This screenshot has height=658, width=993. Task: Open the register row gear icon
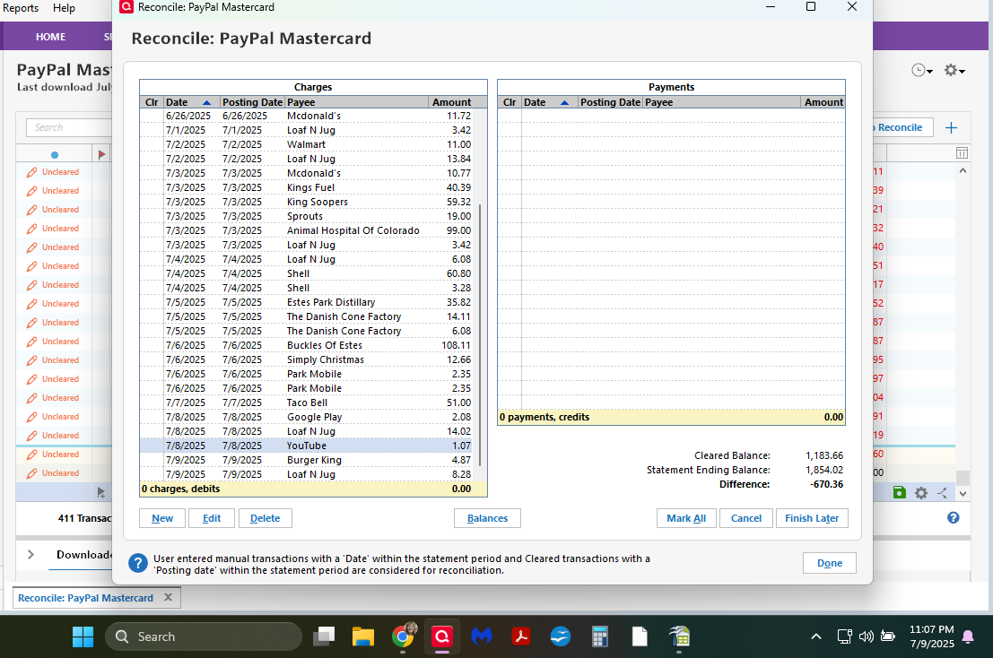921,493
